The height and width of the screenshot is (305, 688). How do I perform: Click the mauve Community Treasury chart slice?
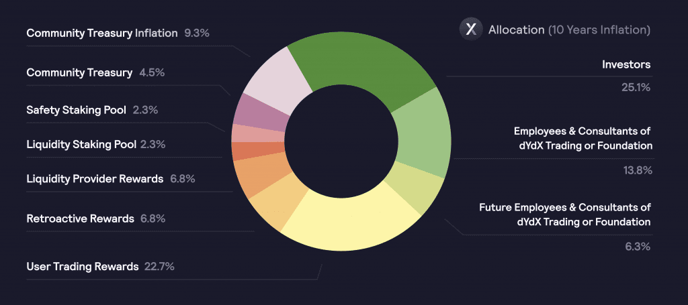[261, 113]
